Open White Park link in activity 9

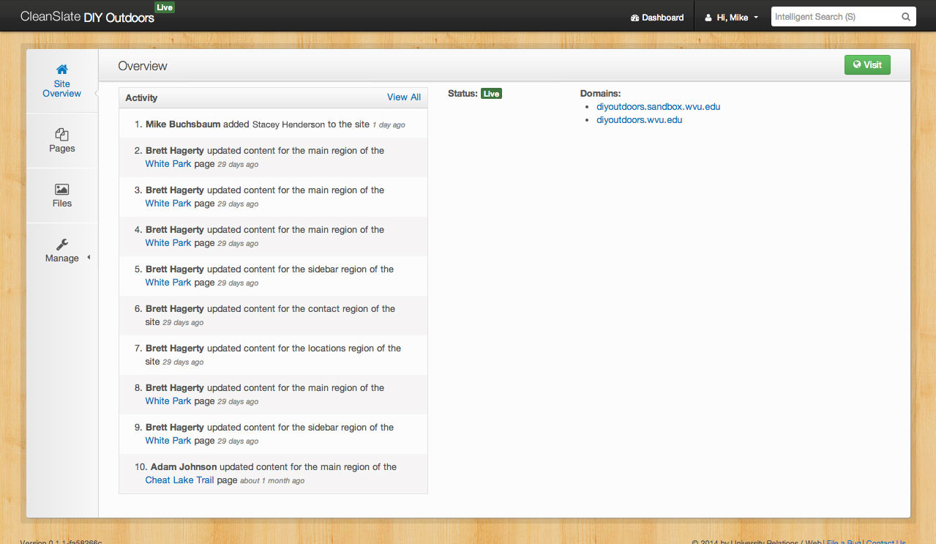coord(168,441)
